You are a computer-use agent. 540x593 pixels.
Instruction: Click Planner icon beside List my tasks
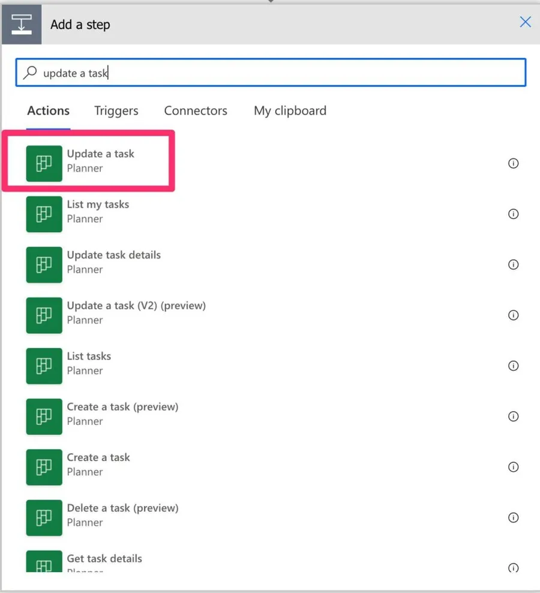pyautogui.click(x=44, y=214)
